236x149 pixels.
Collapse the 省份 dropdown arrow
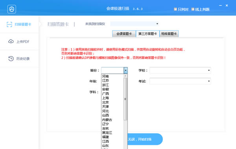point(125,70)
